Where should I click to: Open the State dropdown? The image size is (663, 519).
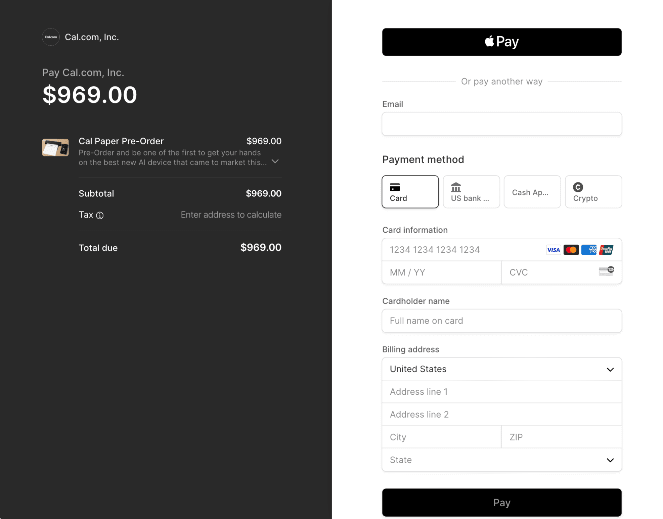pyautogui.click(x=502, y=460)
